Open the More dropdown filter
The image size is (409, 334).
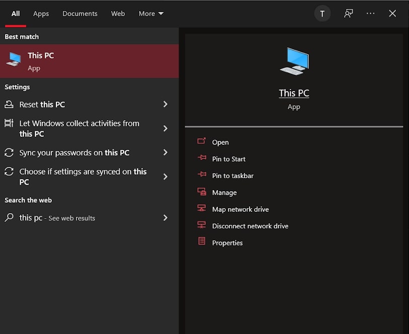coord(151,14)
